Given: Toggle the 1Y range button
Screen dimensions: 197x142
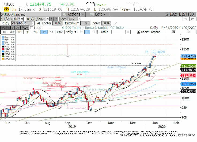Looking at the screenshot, I should [x=44, y=32].
